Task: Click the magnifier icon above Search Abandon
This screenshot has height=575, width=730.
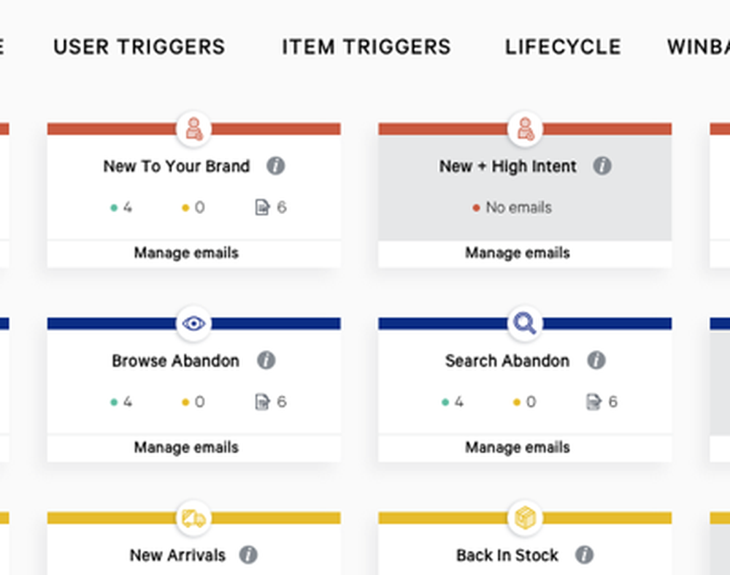Action: [x=525, y=324]
